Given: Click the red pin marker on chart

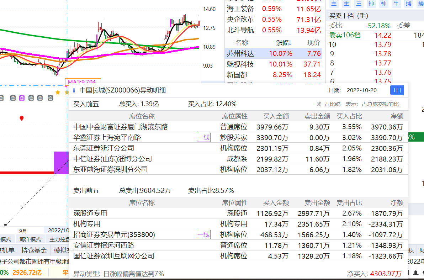Looking at the screenshot, I should click(x=22, y=118).
